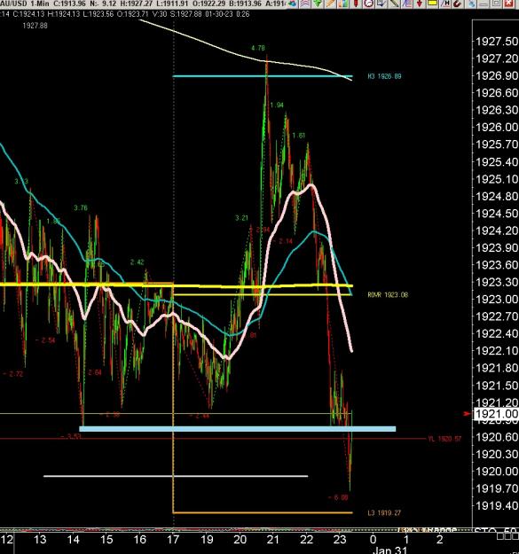Click the multicolored chart-type icon in toolbar
This screenshot has height=554, width=519.
[293, 4]
